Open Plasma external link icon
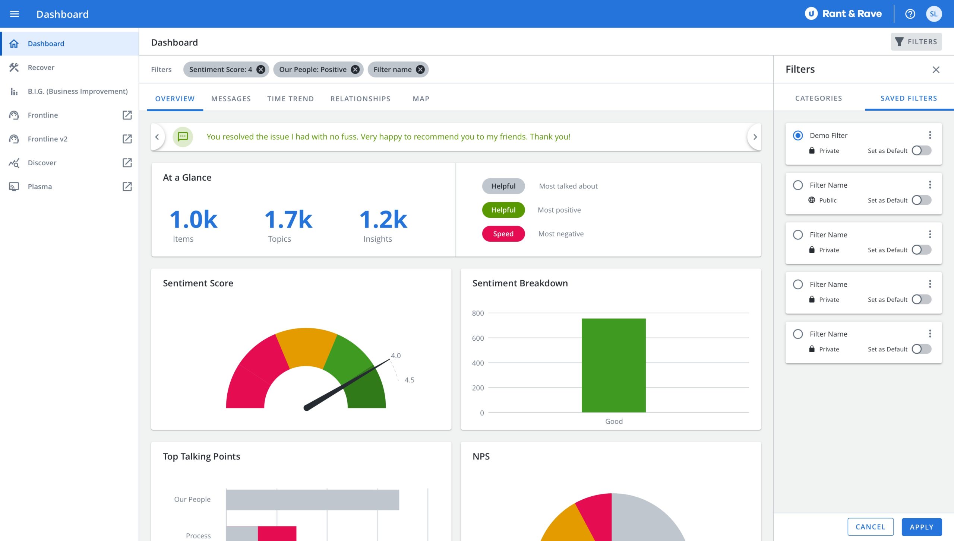The image size is (954, 541). 127,187
